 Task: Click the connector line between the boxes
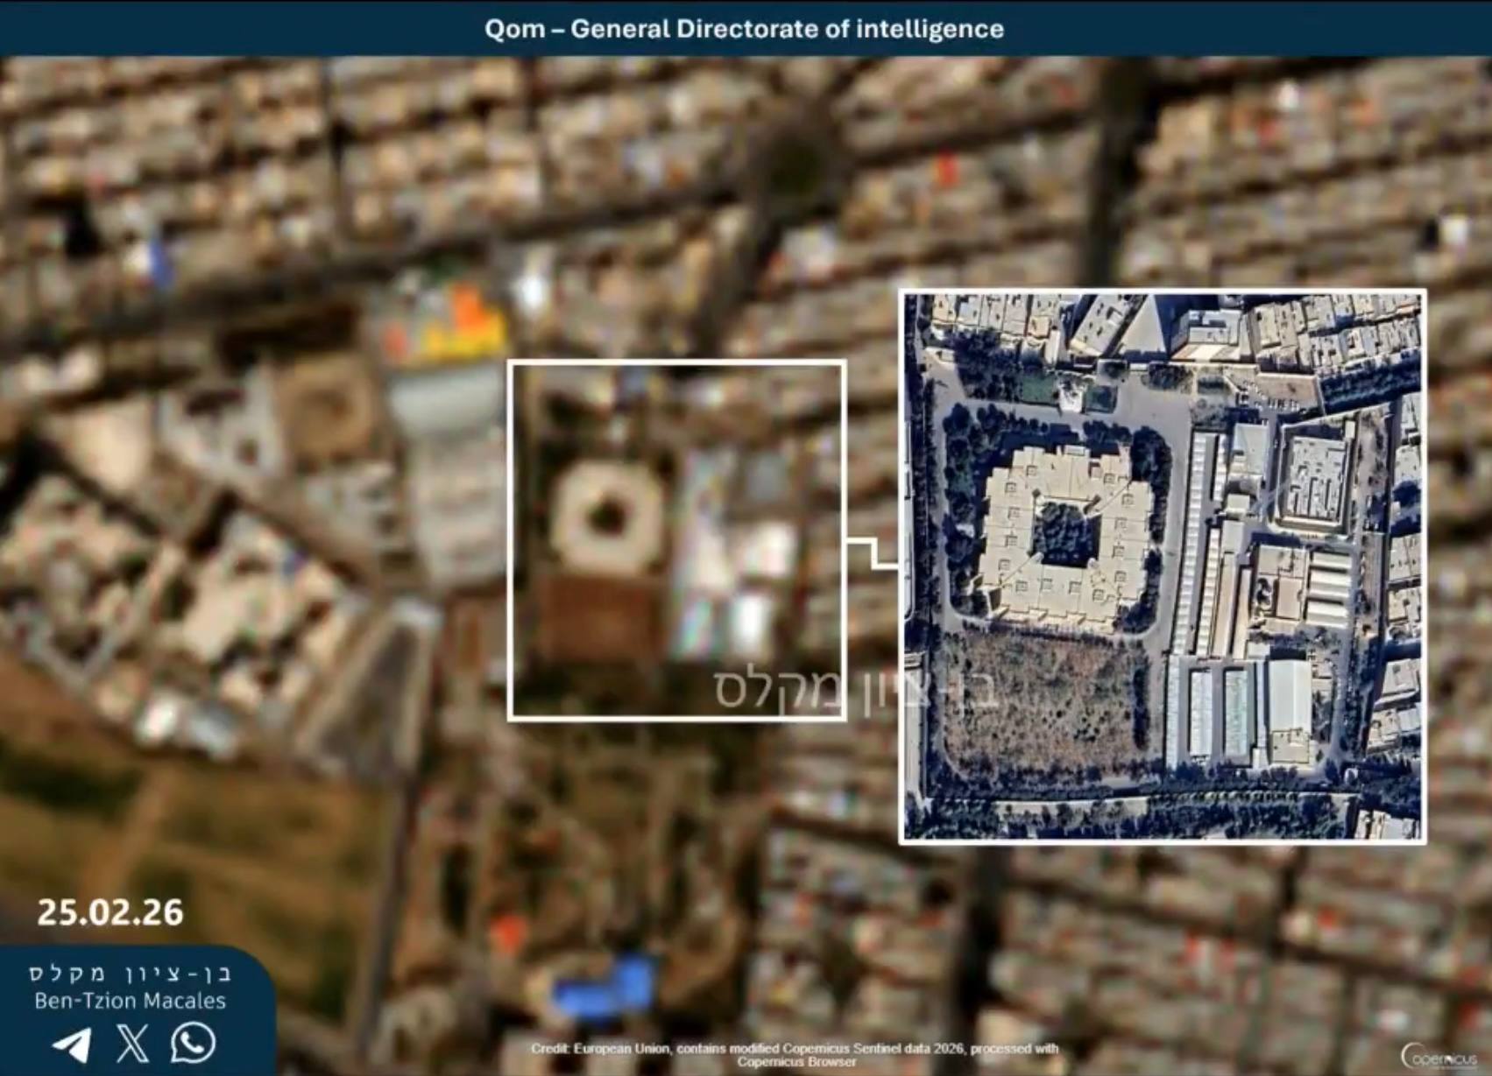[x=873, y=553]
